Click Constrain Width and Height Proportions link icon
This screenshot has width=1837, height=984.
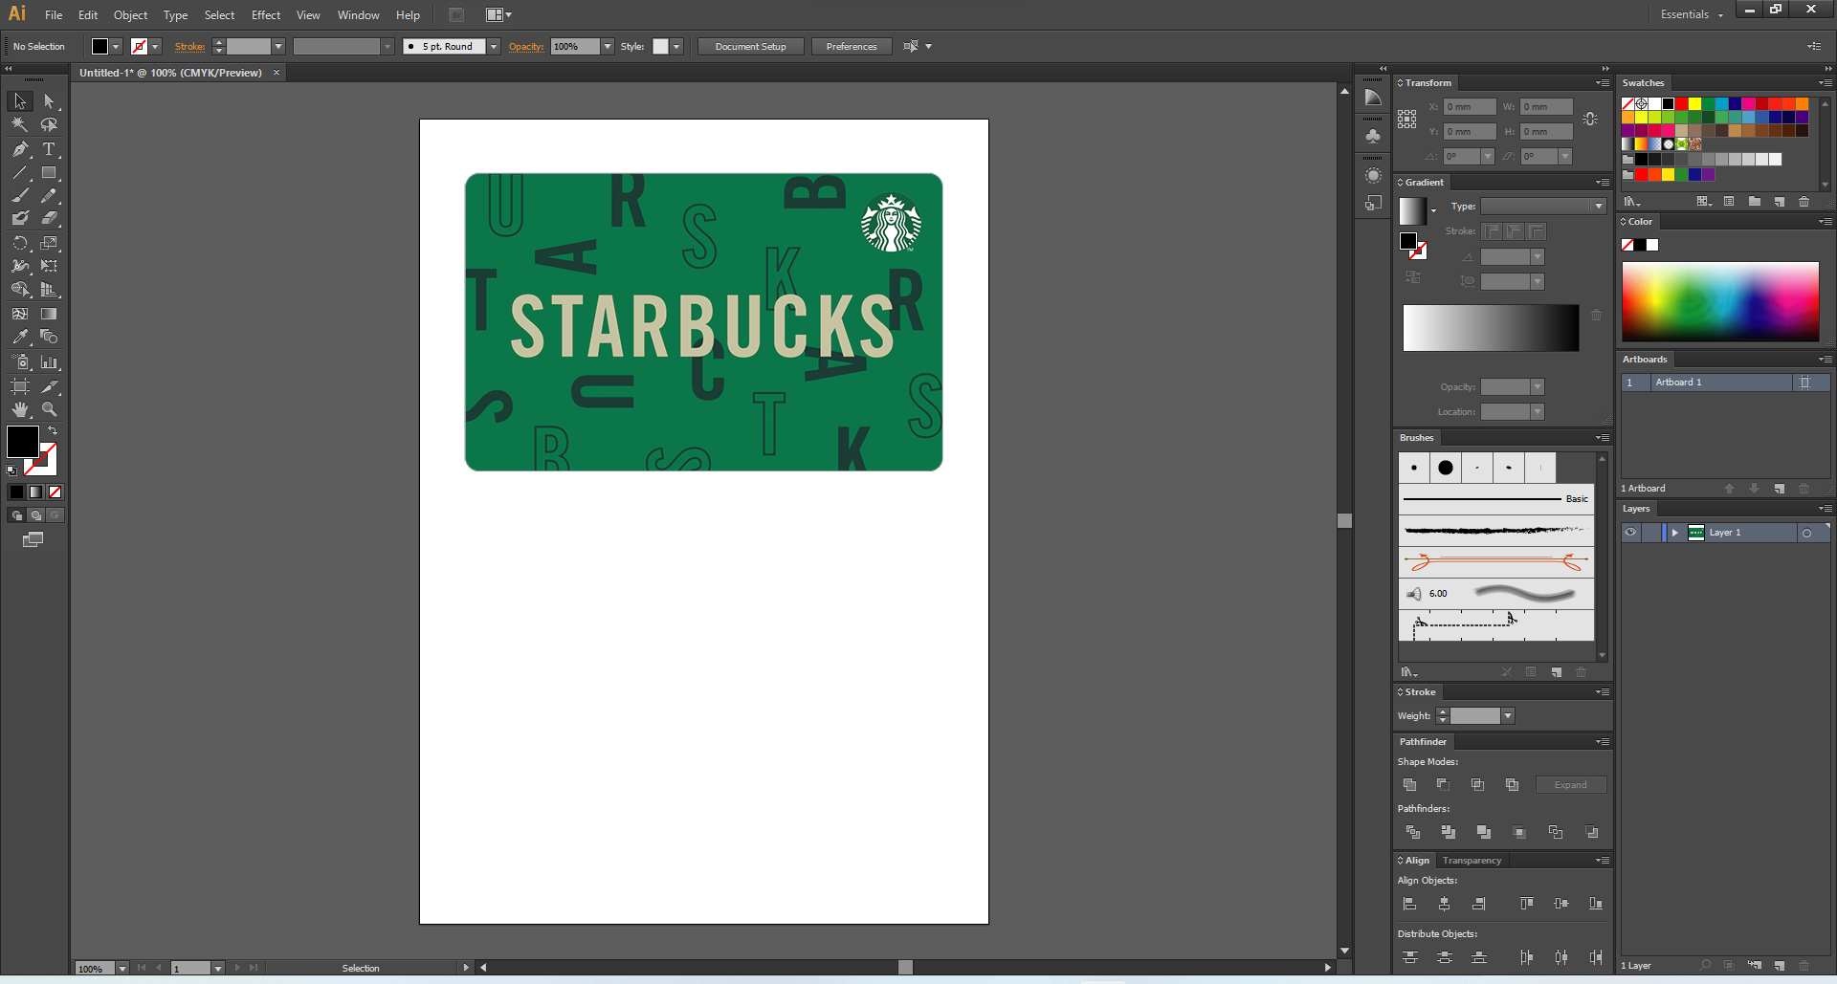1590,120
